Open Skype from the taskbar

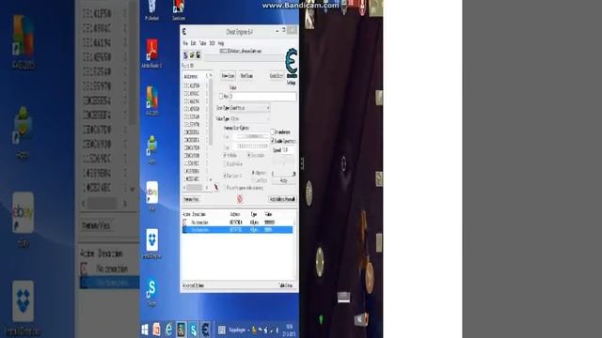[193, 330]
